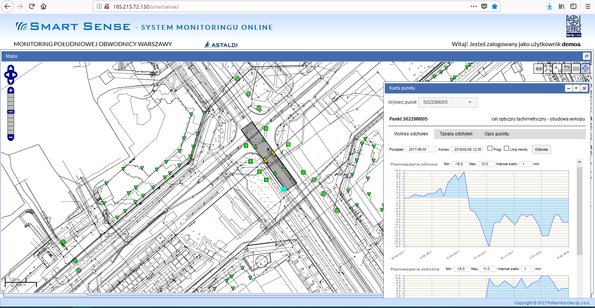595x308 pixels.
Task: Close the Karta punktu panel
Action: point(584,88)
